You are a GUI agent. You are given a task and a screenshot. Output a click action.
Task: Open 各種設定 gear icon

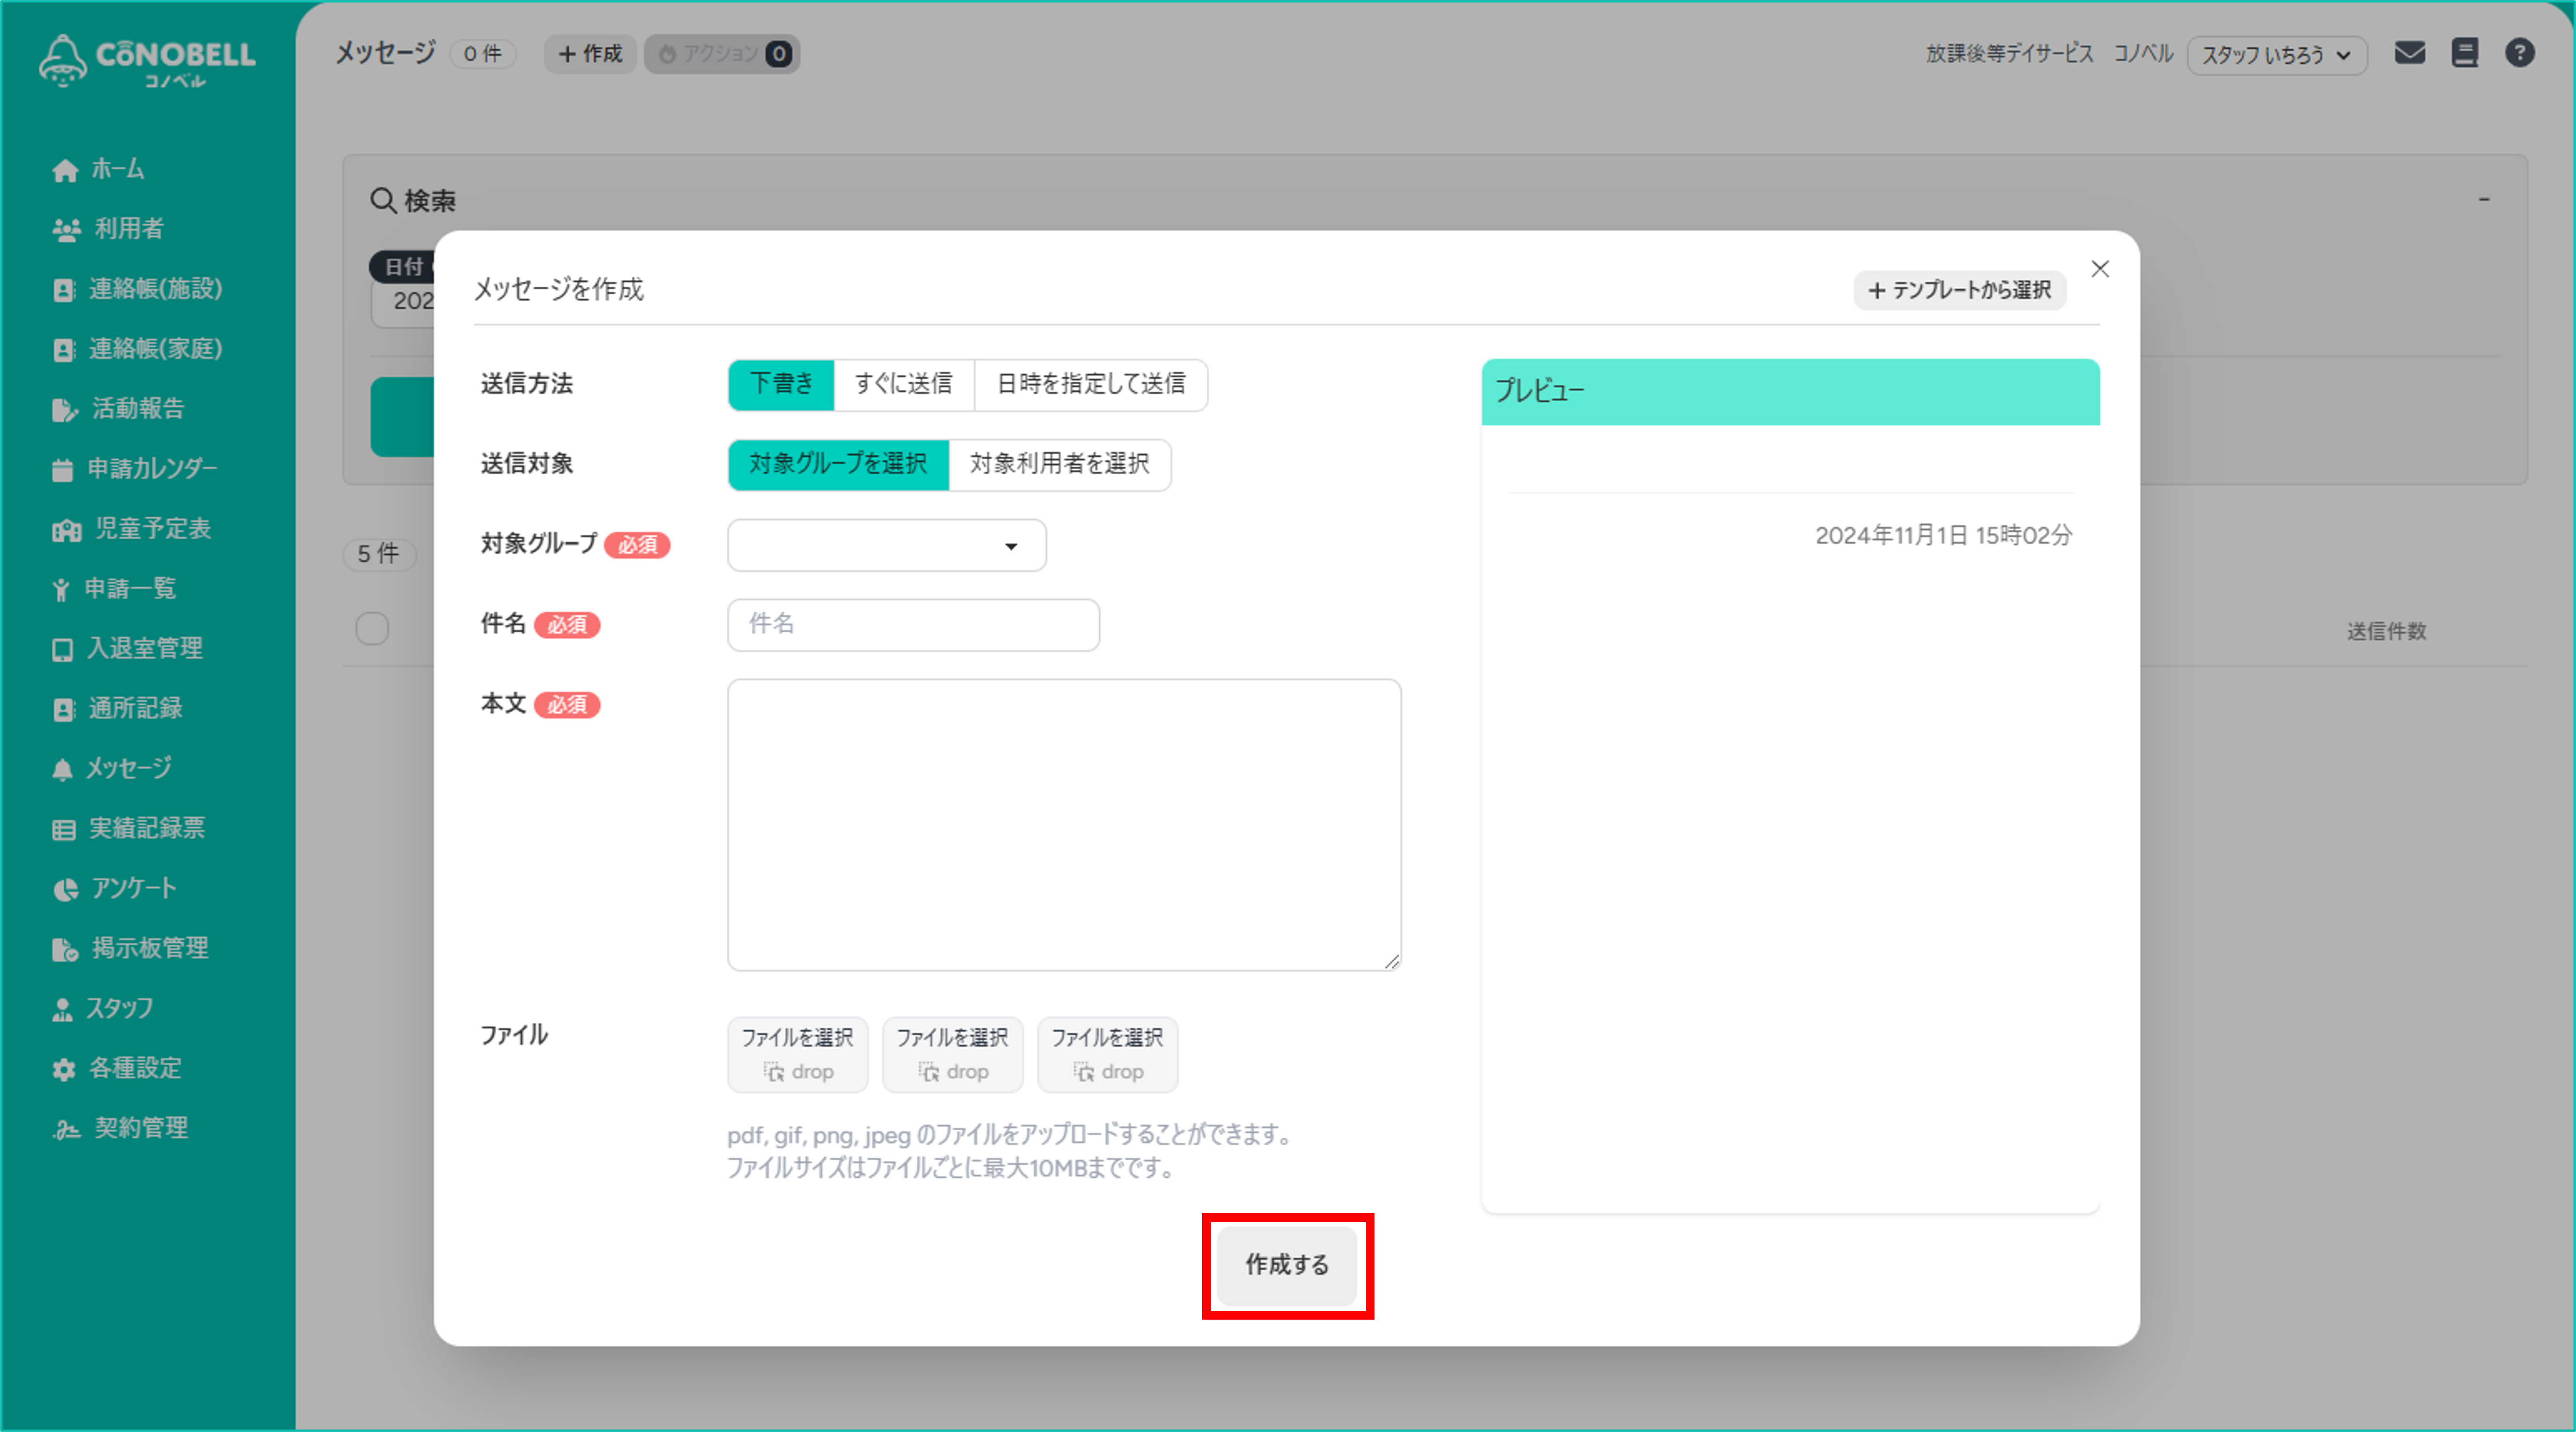click(x=64, y=1069)
